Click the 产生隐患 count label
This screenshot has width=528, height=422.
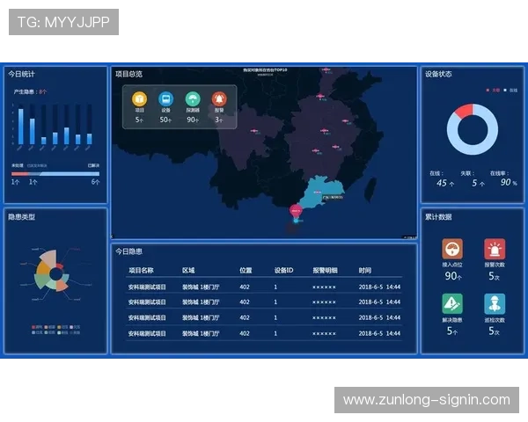(30, 91)
